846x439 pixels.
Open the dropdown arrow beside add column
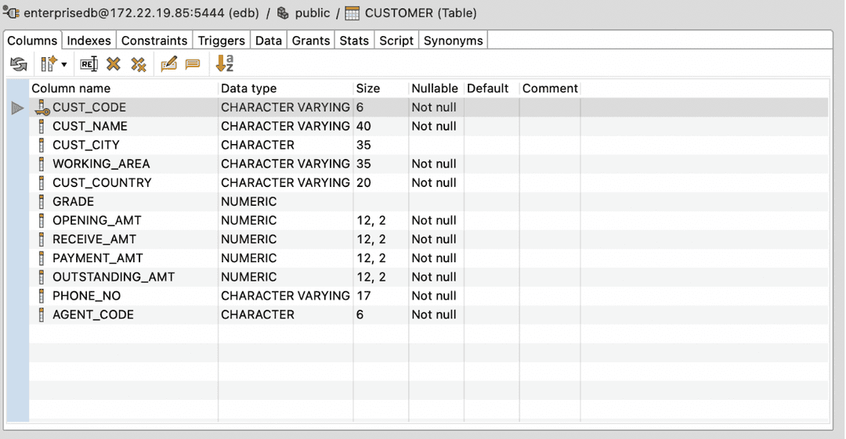64,65
